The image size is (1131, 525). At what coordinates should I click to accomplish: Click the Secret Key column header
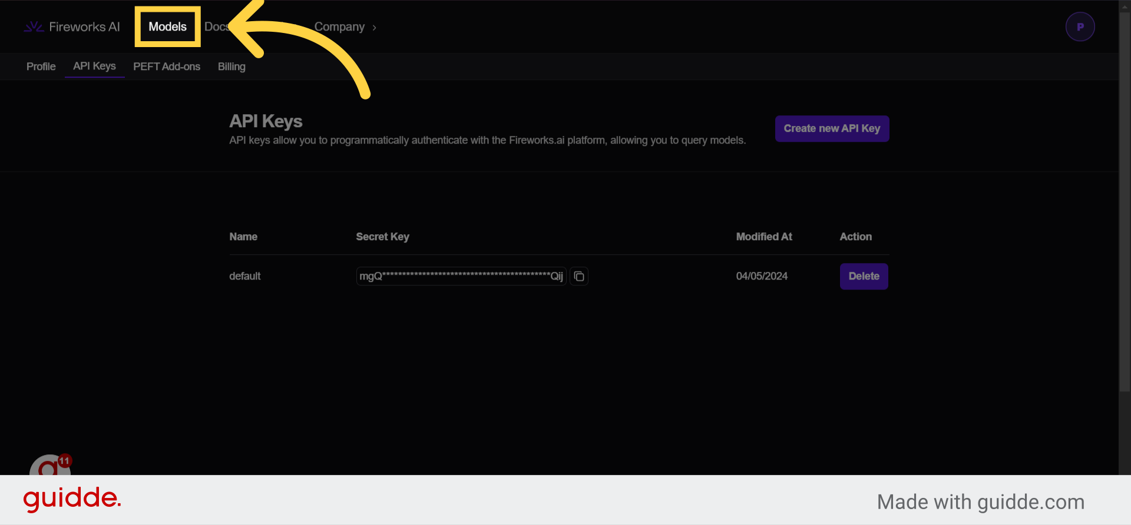(x=382, y=237)
